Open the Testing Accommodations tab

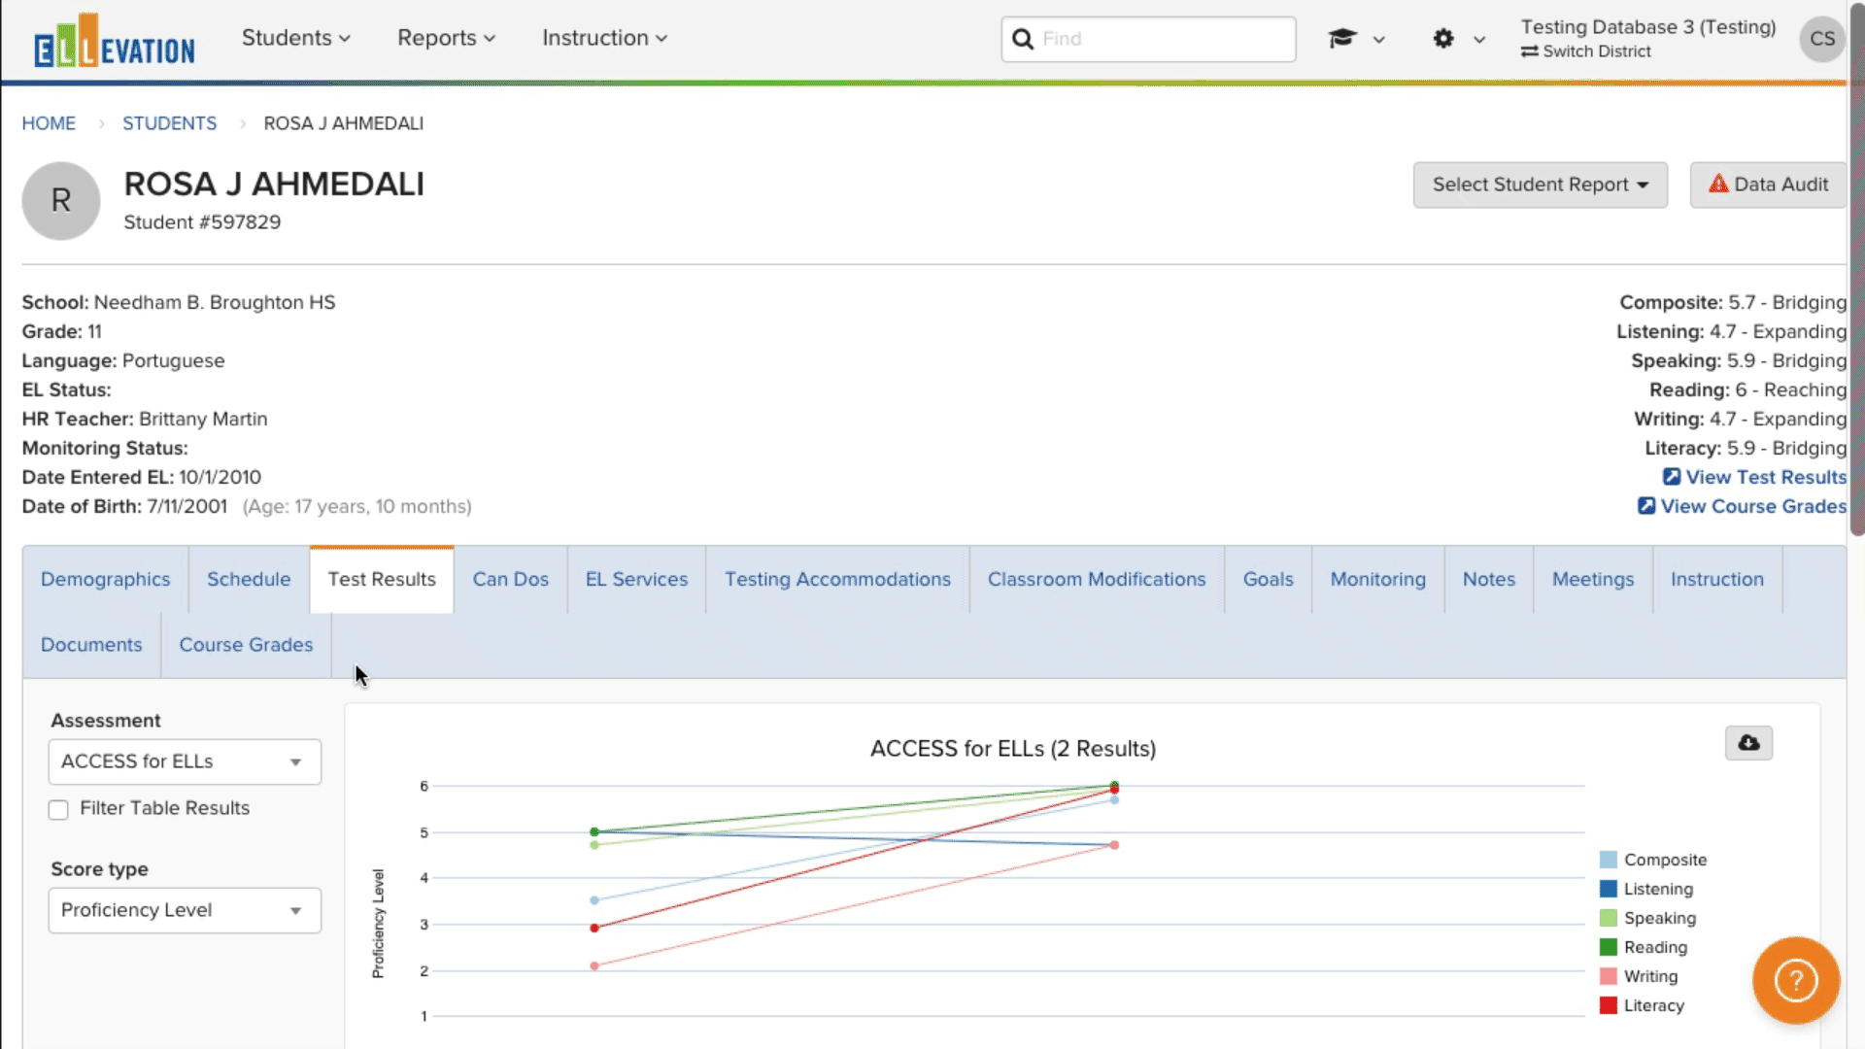click(x=837, y=579)
